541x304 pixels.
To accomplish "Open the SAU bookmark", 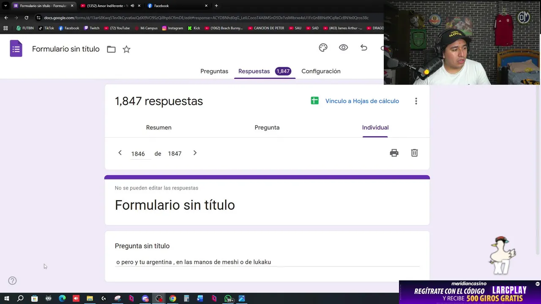I will 295,28.
